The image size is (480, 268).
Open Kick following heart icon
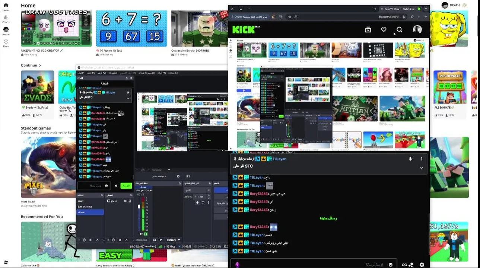(384, 30)
